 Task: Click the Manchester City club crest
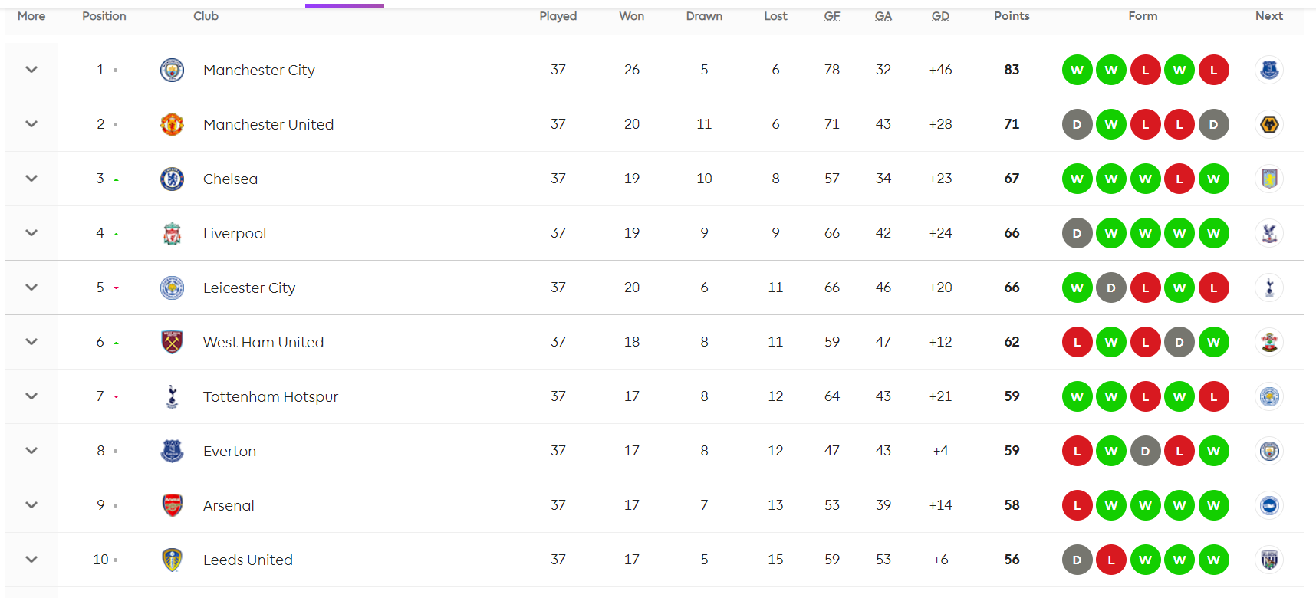click(172, 70)
